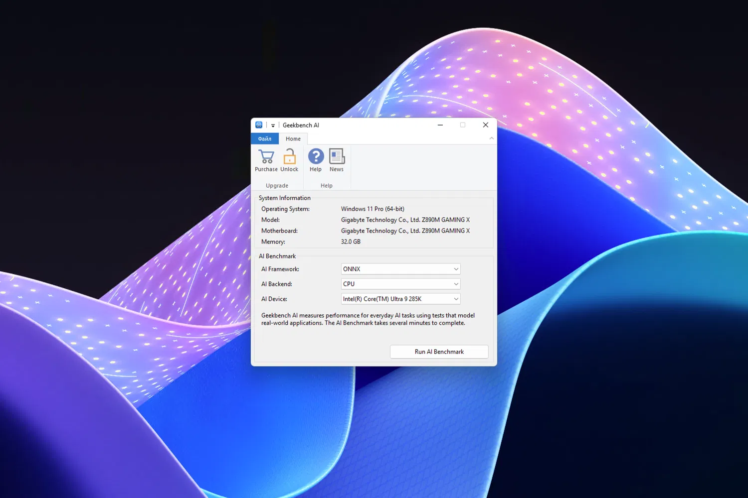This screenshot has height=498, width=748.
Task: Click the Motherboard value Gigabyte Z890M GAMING X
Action: point(405,231)
